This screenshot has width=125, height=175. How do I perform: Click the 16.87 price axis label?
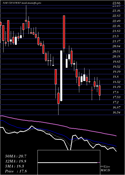click(x=116, y=107)
